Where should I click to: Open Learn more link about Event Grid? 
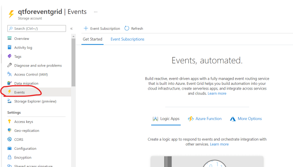[x=217, y=93]
